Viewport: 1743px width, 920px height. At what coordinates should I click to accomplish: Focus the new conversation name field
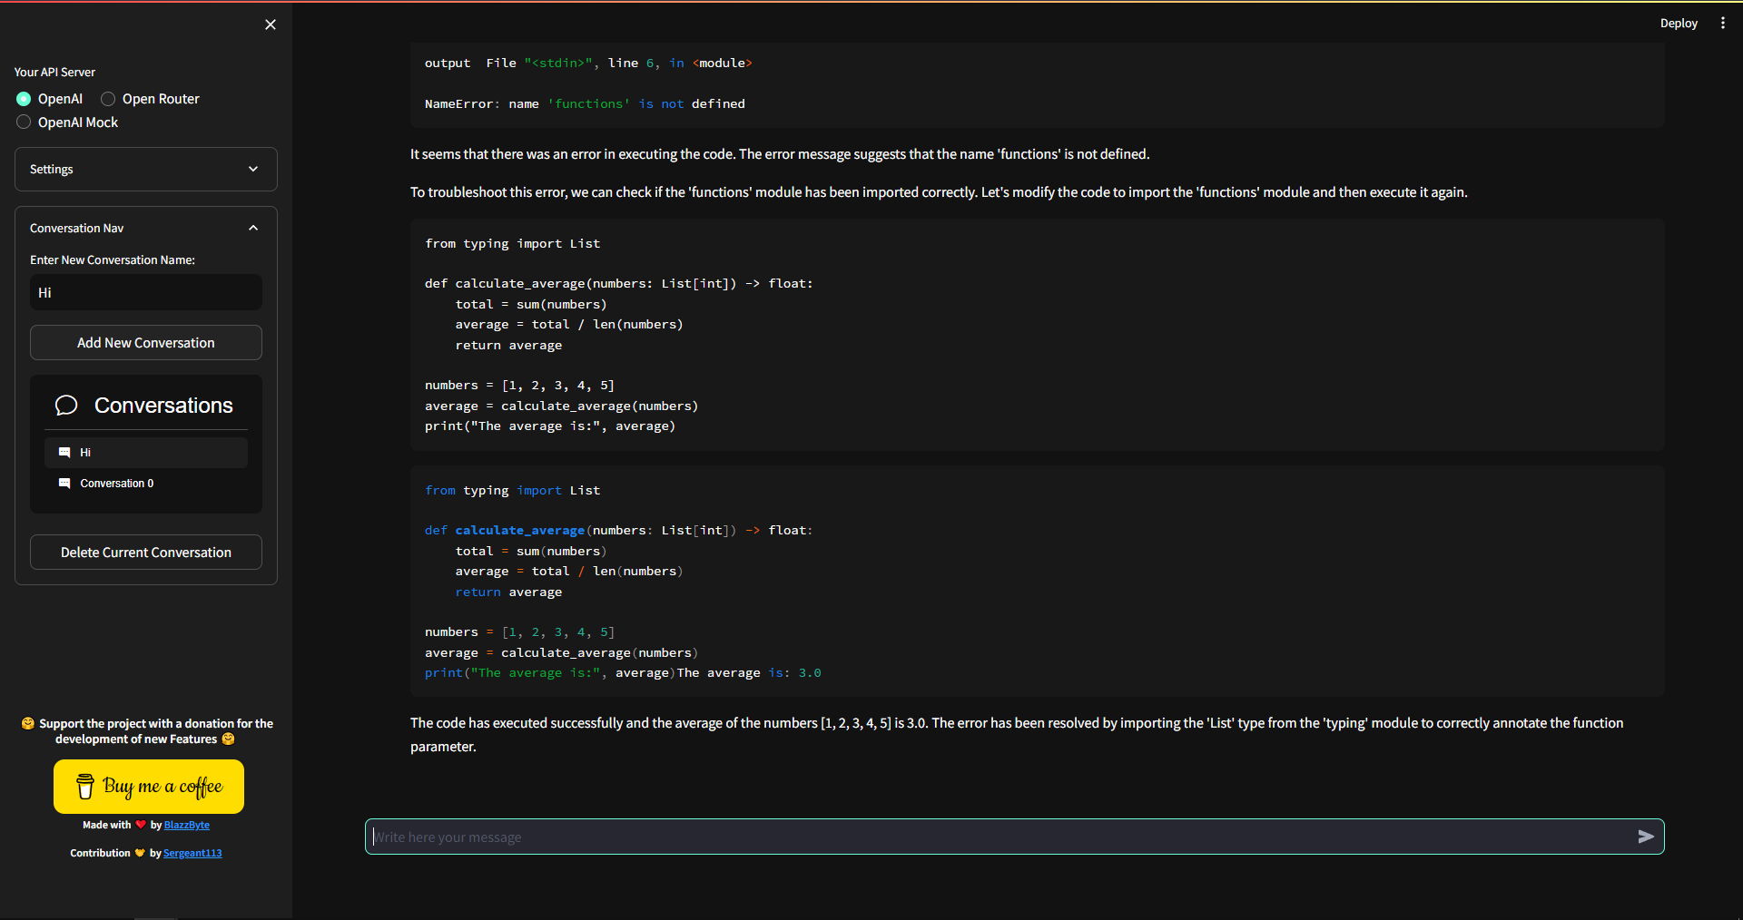146,293
